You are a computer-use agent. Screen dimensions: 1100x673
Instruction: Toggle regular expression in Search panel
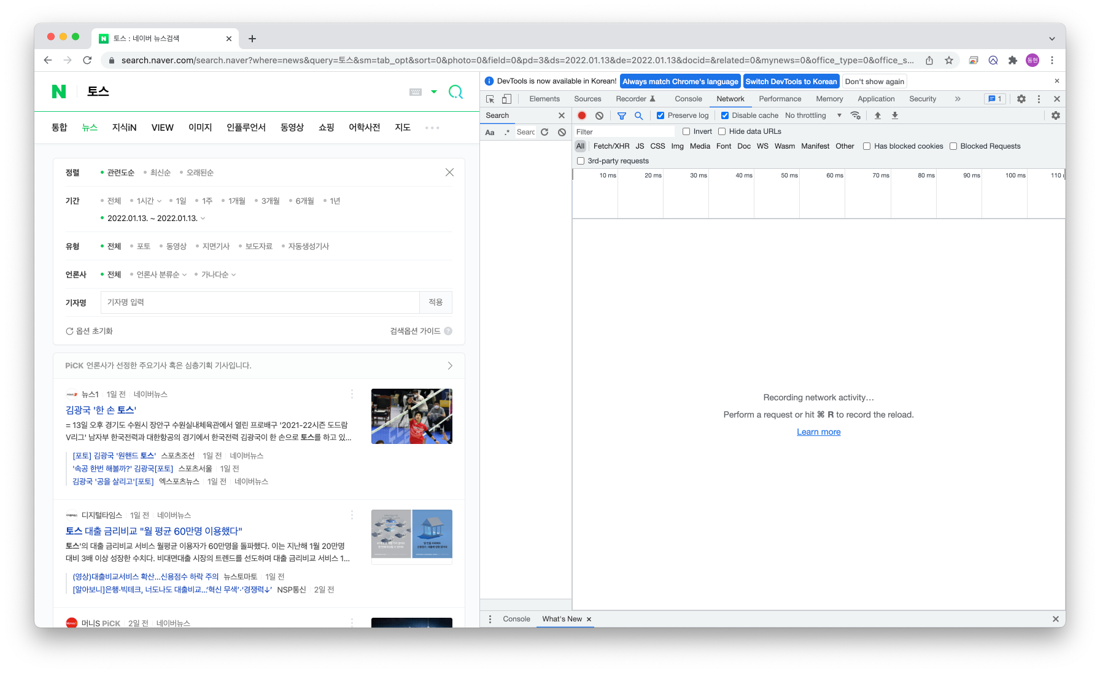507,132
